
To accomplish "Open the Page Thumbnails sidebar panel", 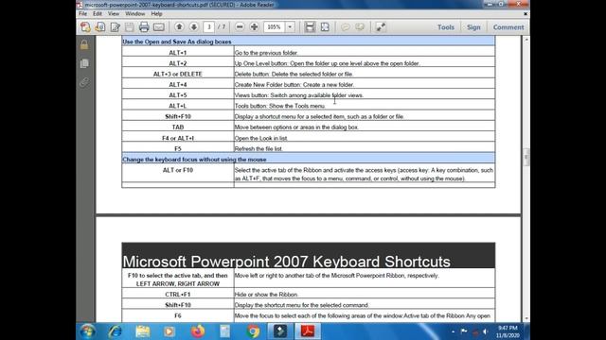I will click(x=84, y=63).
